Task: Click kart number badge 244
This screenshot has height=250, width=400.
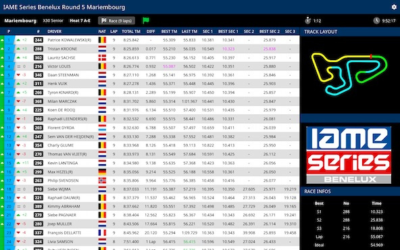Action: (x=39, y=40)
